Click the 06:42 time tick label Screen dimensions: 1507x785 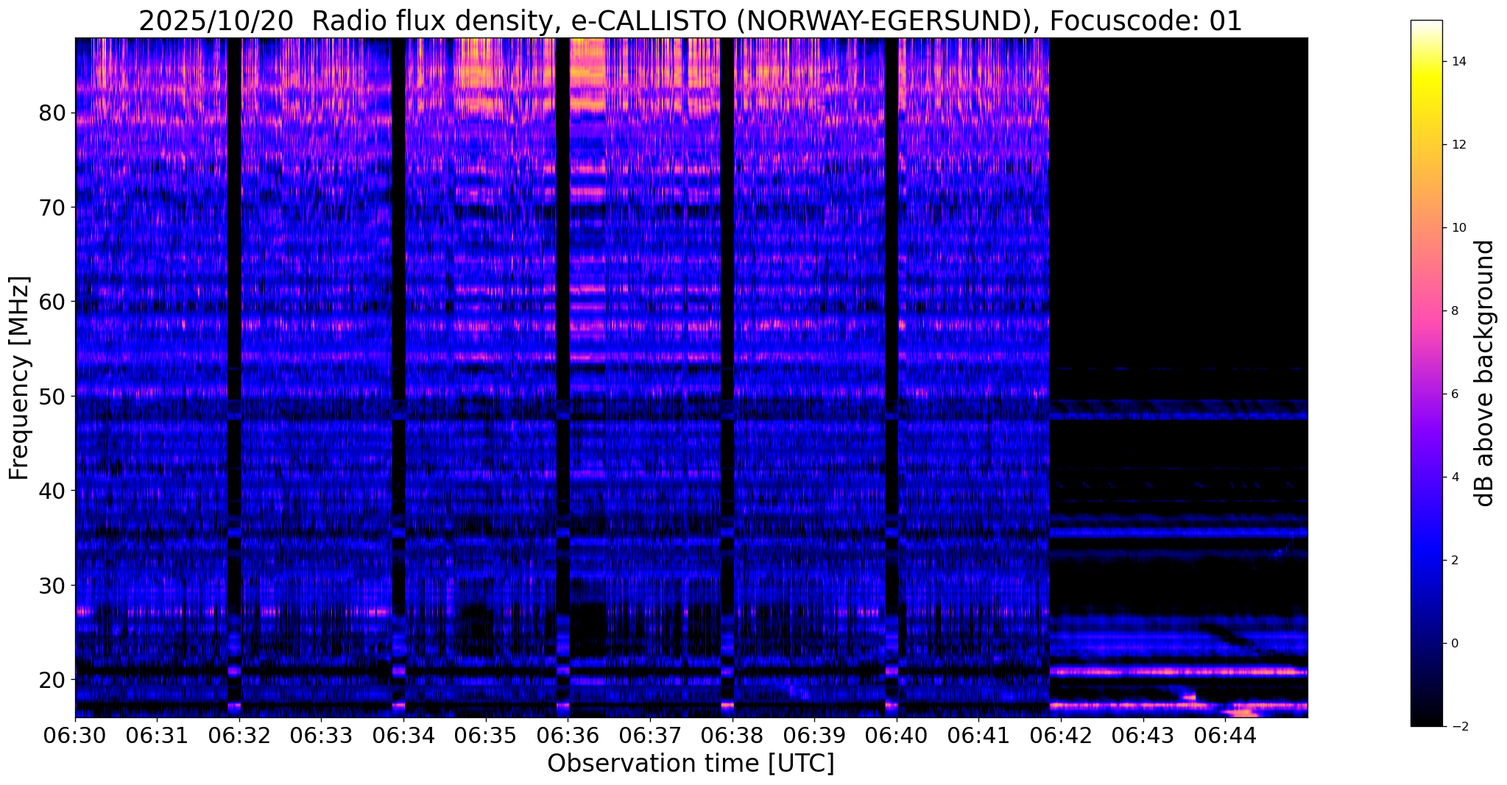tap(1060, 735)
